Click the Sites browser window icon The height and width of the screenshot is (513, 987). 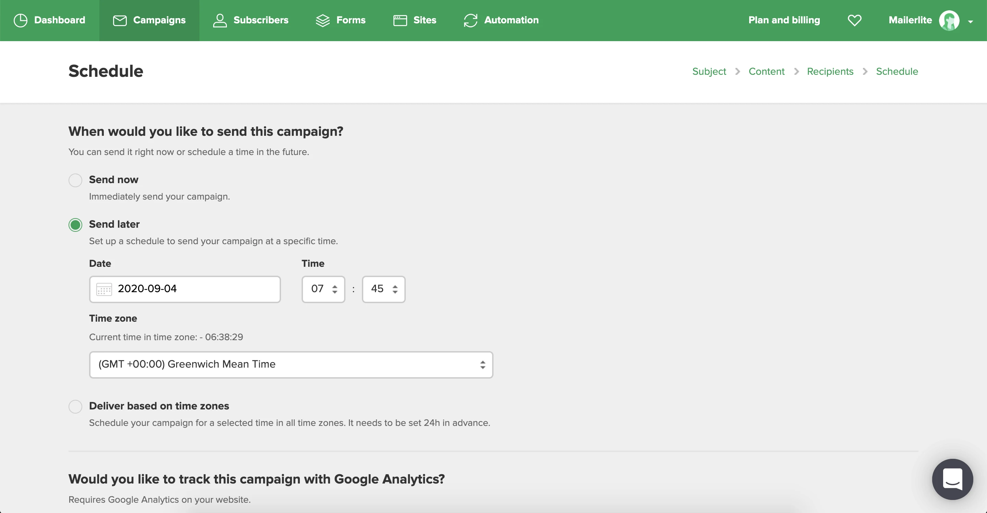[400, 20]
